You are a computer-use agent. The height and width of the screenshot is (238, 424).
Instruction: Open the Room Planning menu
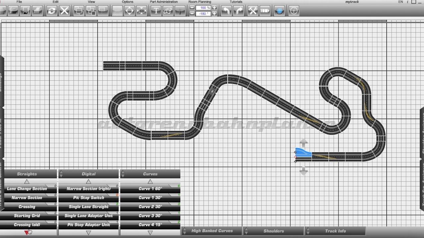200,2
